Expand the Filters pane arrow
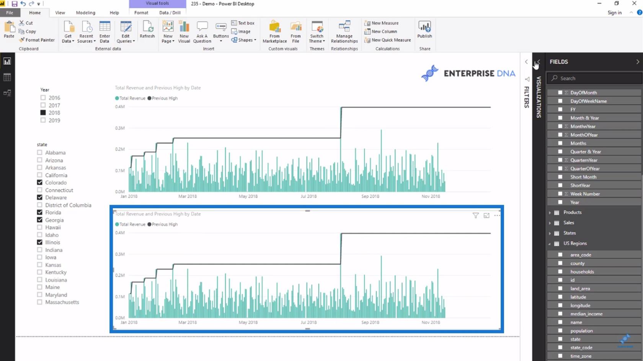The image size is (643, 361). click(x=526, y=62)
